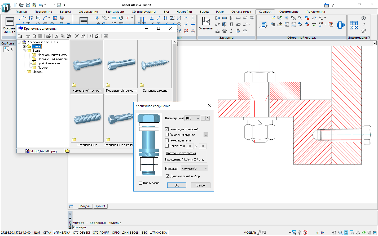The image size is (378, 236).
Task: Click OK in Крепежное соединение dialog
Action: click(177, 185)
